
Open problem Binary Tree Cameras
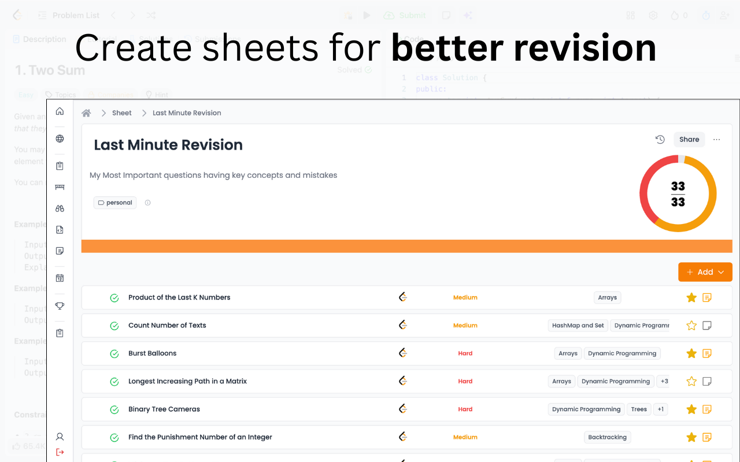point(164,409)
